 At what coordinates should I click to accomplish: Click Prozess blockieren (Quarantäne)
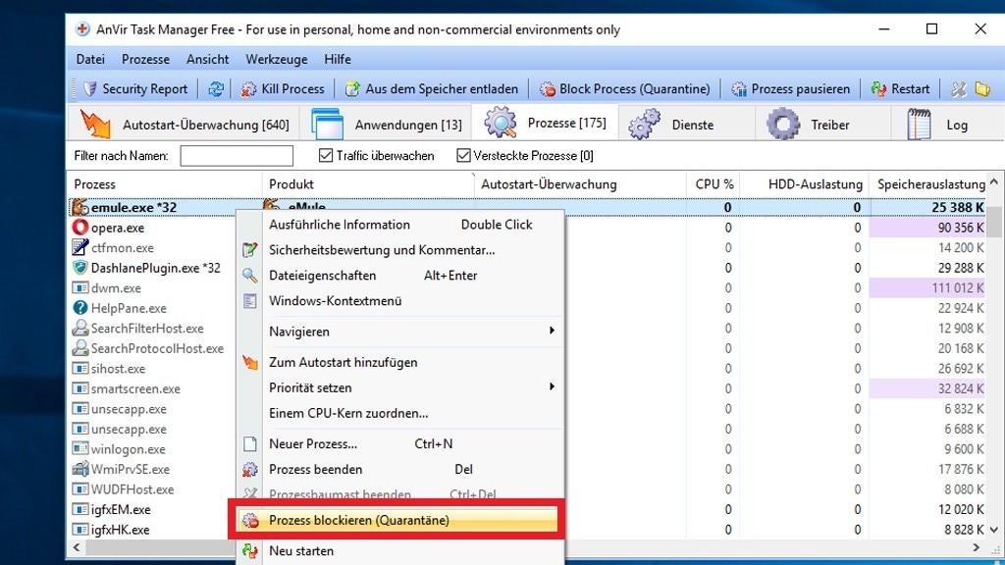[x=398, y=520]
